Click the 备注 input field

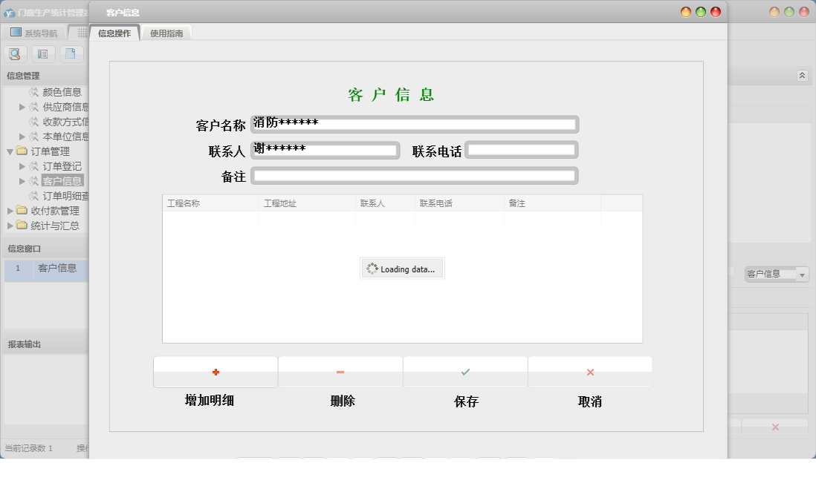[415, 176]
